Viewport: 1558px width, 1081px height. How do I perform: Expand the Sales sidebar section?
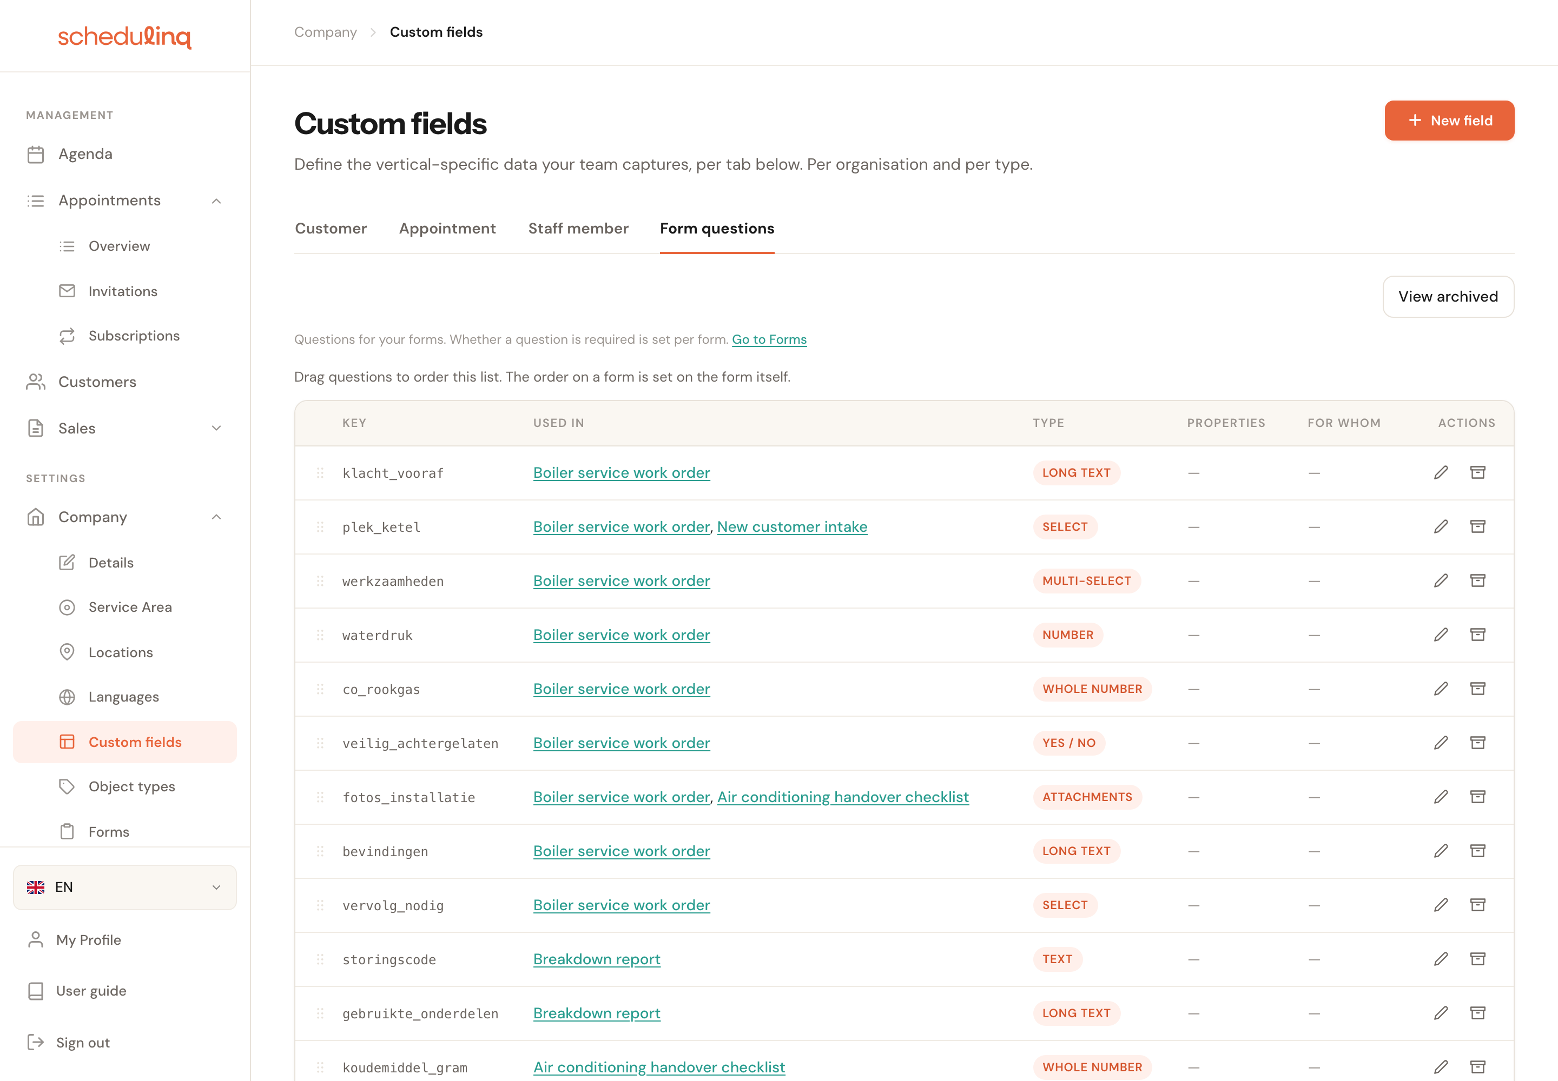pos(216,428)
